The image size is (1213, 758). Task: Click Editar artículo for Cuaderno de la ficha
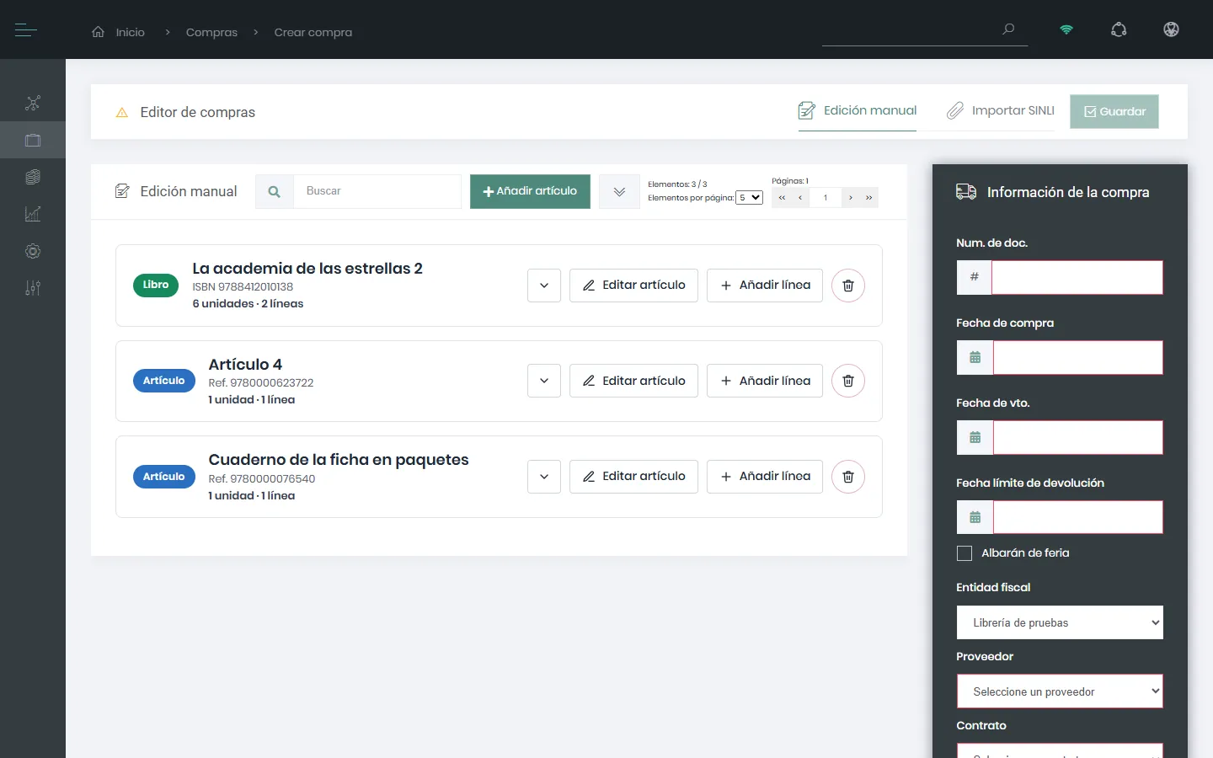point(633,477)
